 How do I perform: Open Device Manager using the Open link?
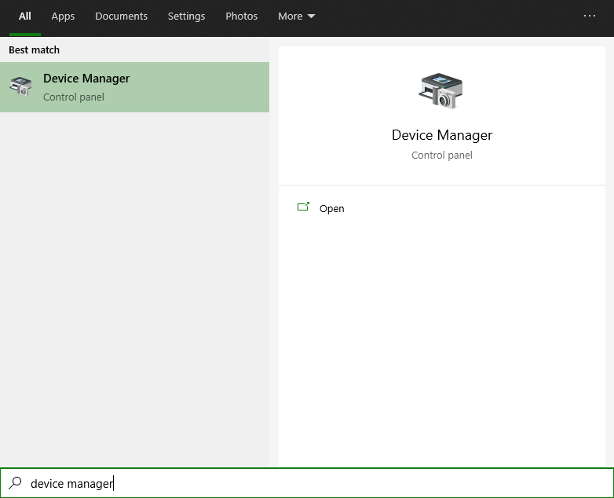click(331, 209)
